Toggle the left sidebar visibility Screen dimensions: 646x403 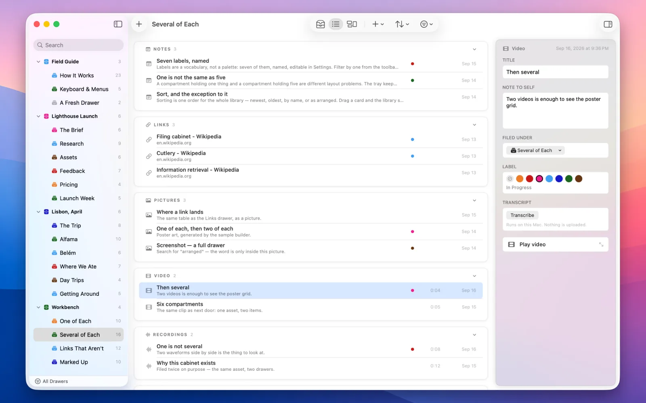118,24
